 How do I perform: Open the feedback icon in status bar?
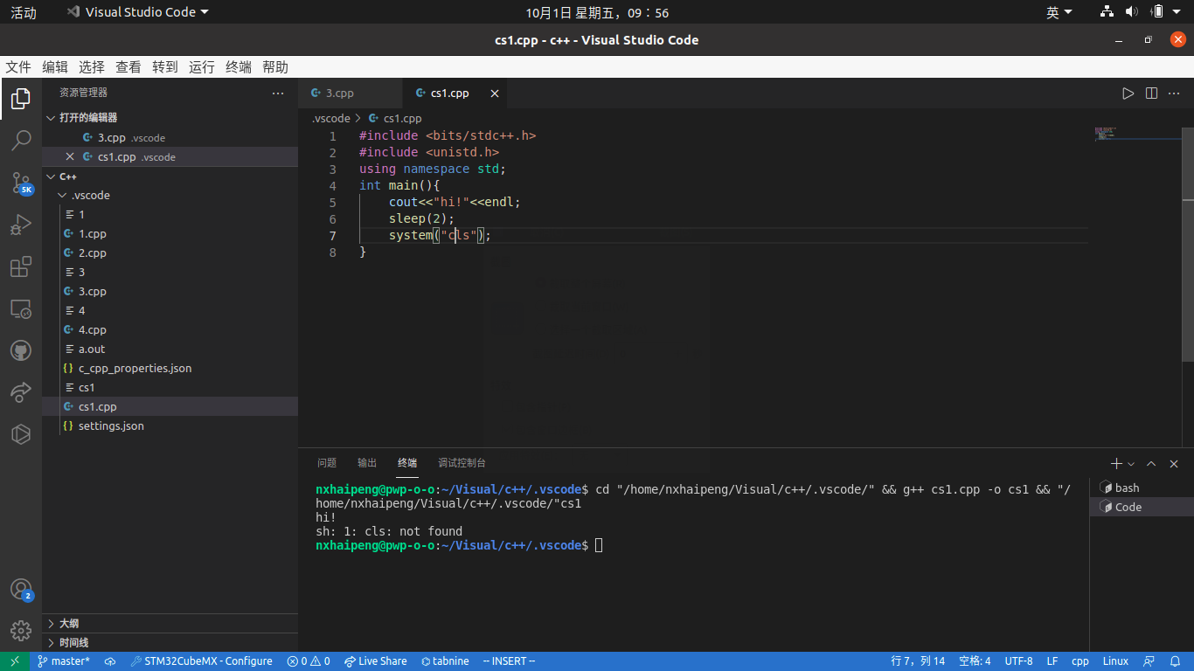1149,661
